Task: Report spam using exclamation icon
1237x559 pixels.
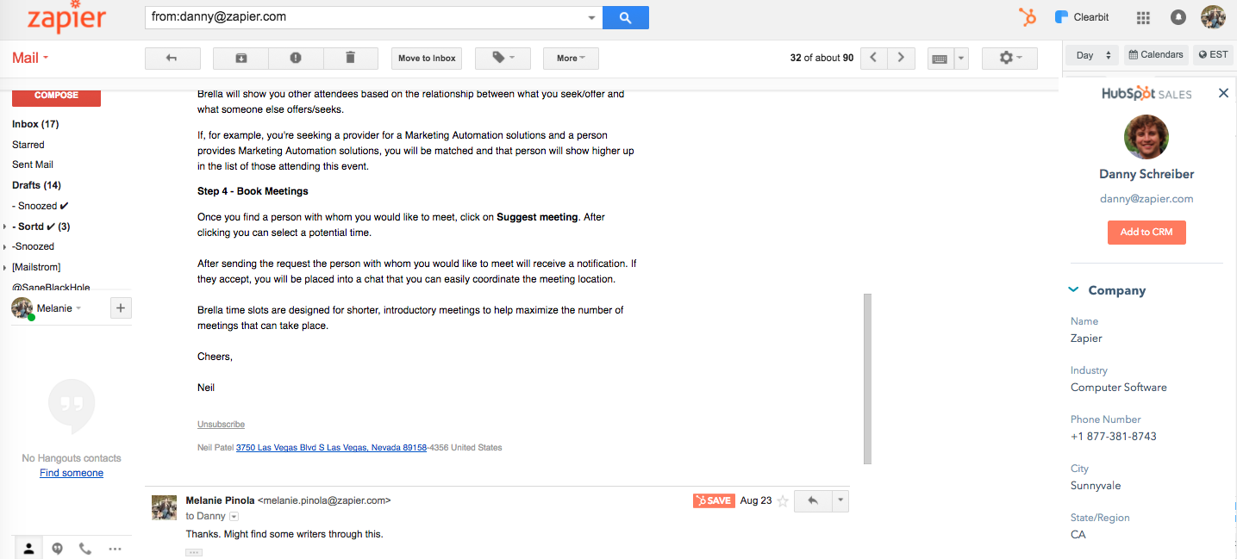Action: click(296, 58)
